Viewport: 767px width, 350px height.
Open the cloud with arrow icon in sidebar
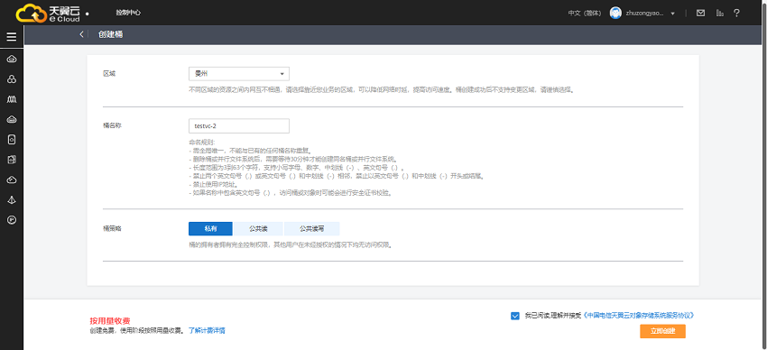(x=12, y=180)
